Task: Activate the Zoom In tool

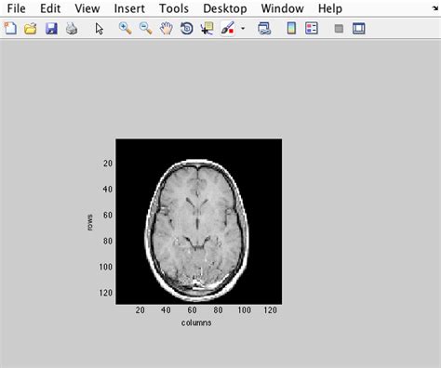Action: (125, 29)
